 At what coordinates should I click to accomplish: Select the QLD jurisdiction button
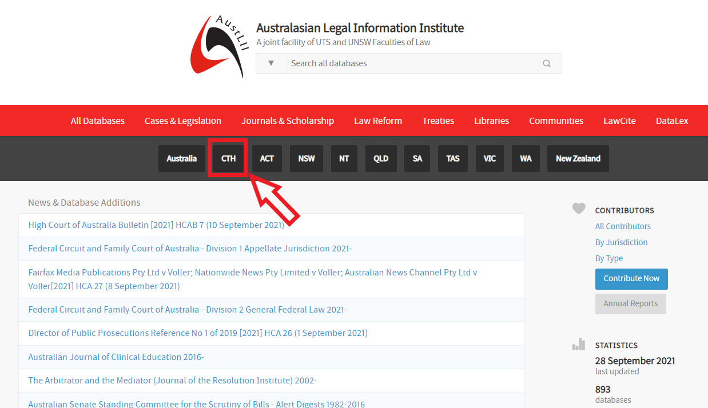(381, 158)
